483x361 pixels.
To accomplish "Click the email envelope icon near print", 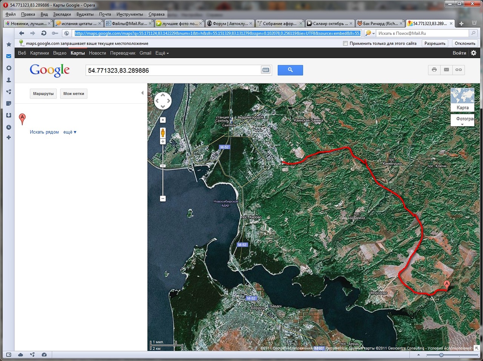I will [446, 70].
